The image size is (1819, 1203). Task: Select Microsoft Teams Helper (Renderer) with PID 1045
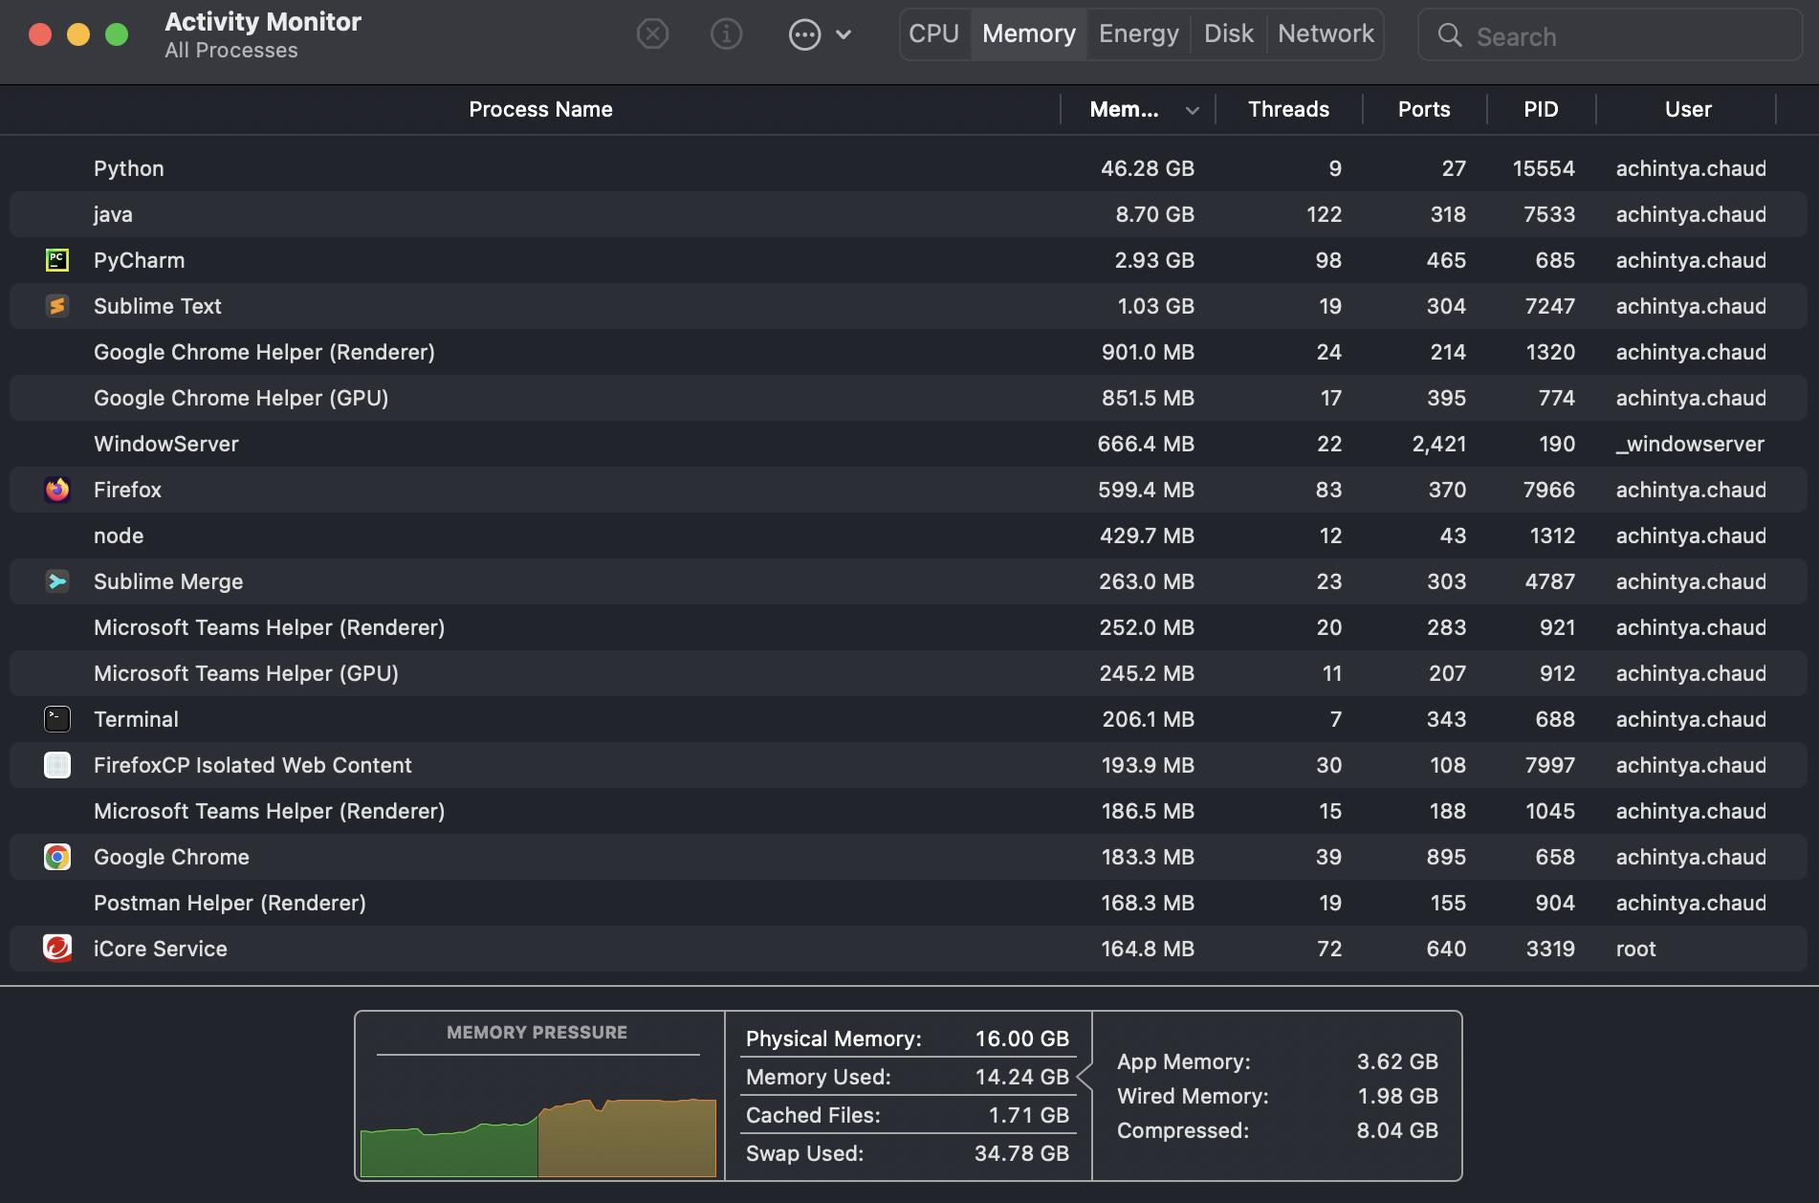269,811
